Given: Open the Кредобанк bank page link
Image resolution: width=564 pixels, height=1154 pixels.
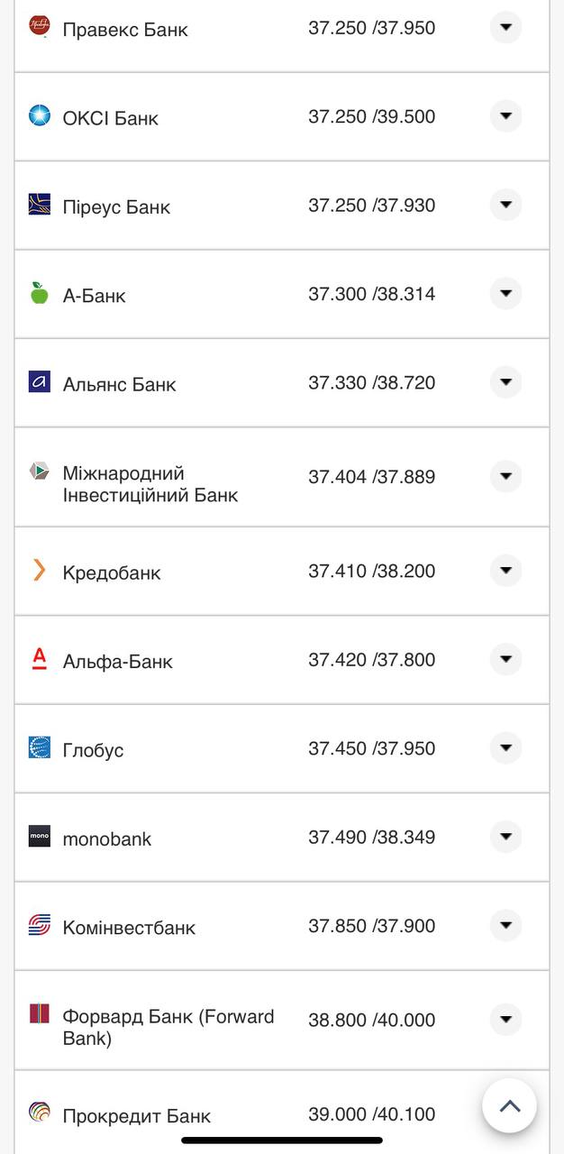Looking at the screenshot, I should [112, 570].
